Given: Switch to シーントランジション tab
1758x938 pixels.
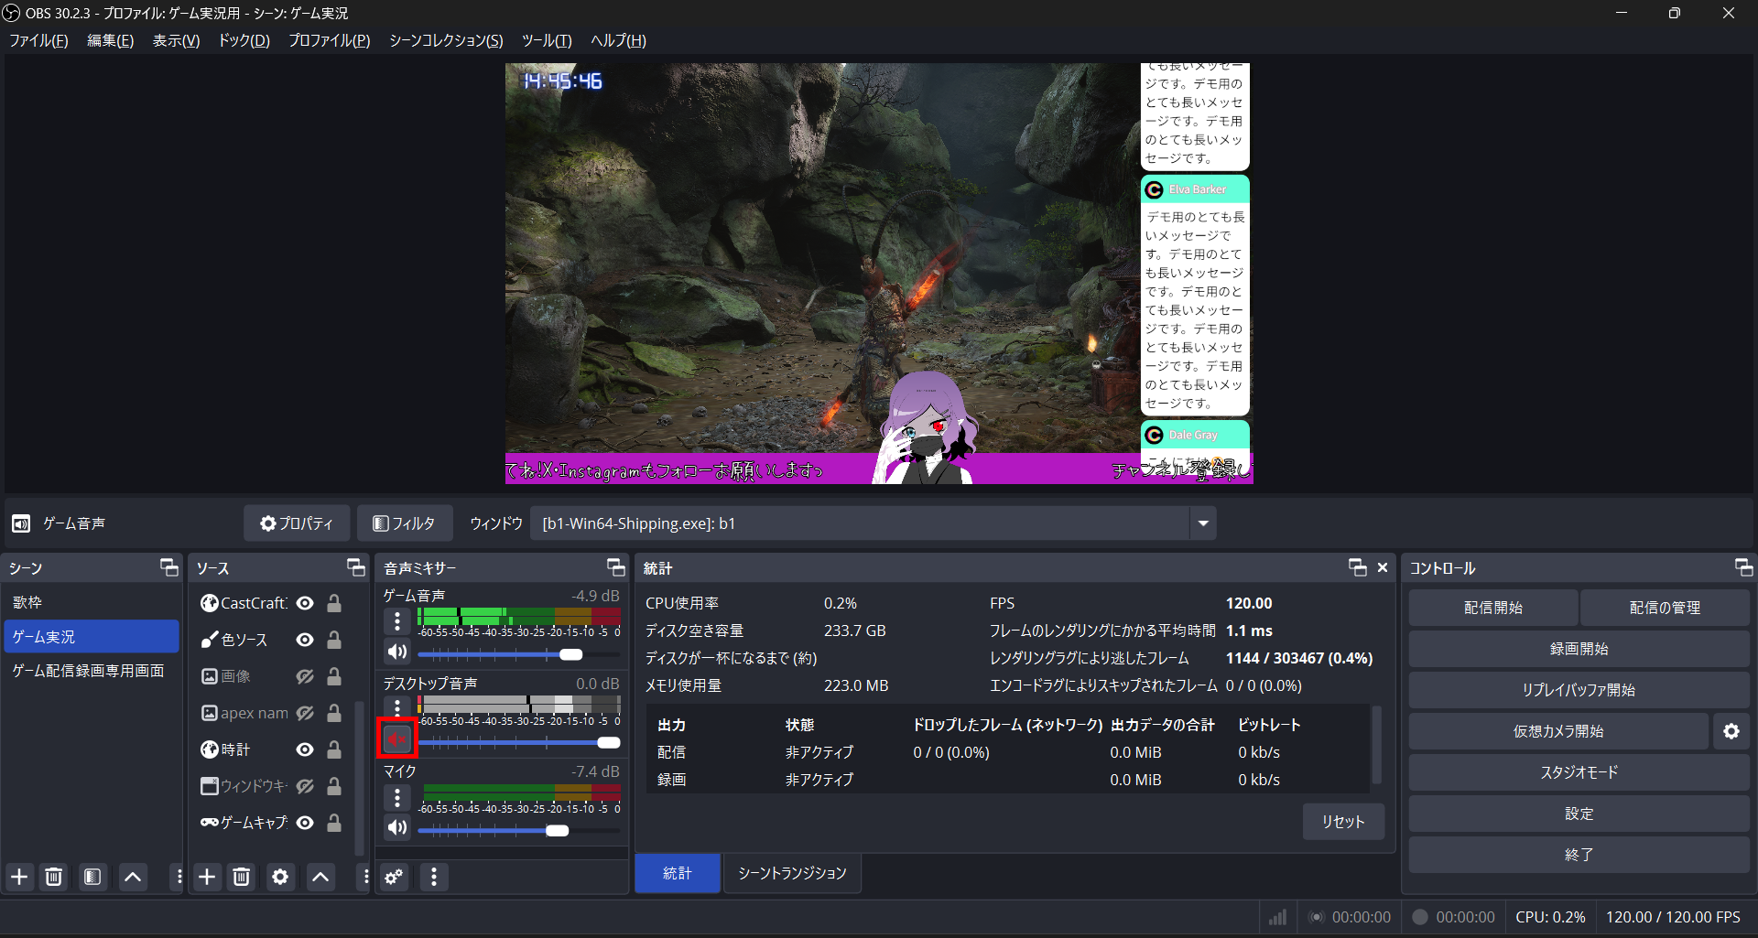Looking at the screenshot, I should 792,873.
